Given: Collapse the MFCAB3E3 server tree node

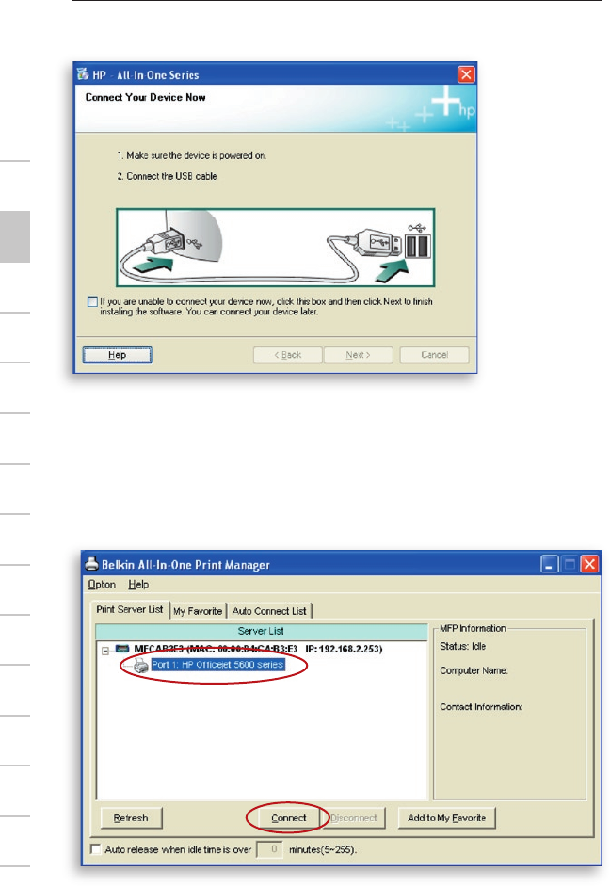Looking at the screenshot, I should pyautogui.click(x=105, y=651).
